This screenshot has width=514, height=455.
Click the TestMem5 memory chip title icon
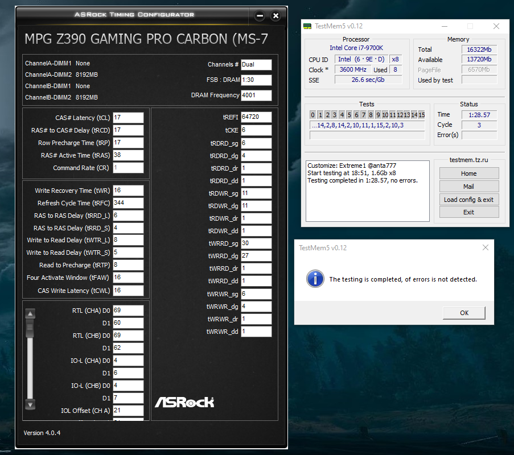tap(307, 26)
